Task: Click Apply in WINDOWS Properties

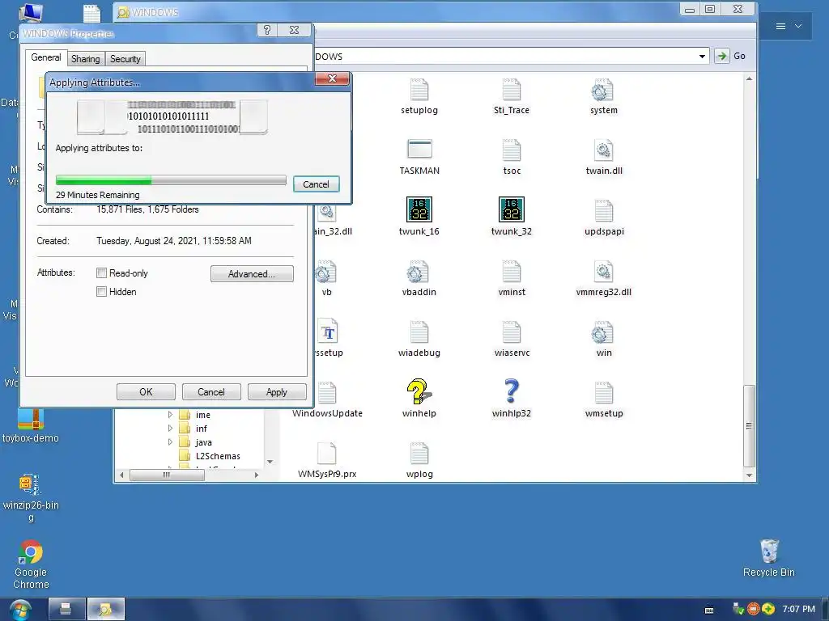Action: (277, 392)
